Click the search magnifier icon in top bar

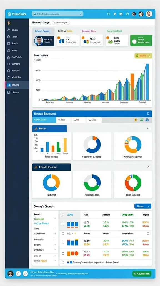click(x=109, y=14)
